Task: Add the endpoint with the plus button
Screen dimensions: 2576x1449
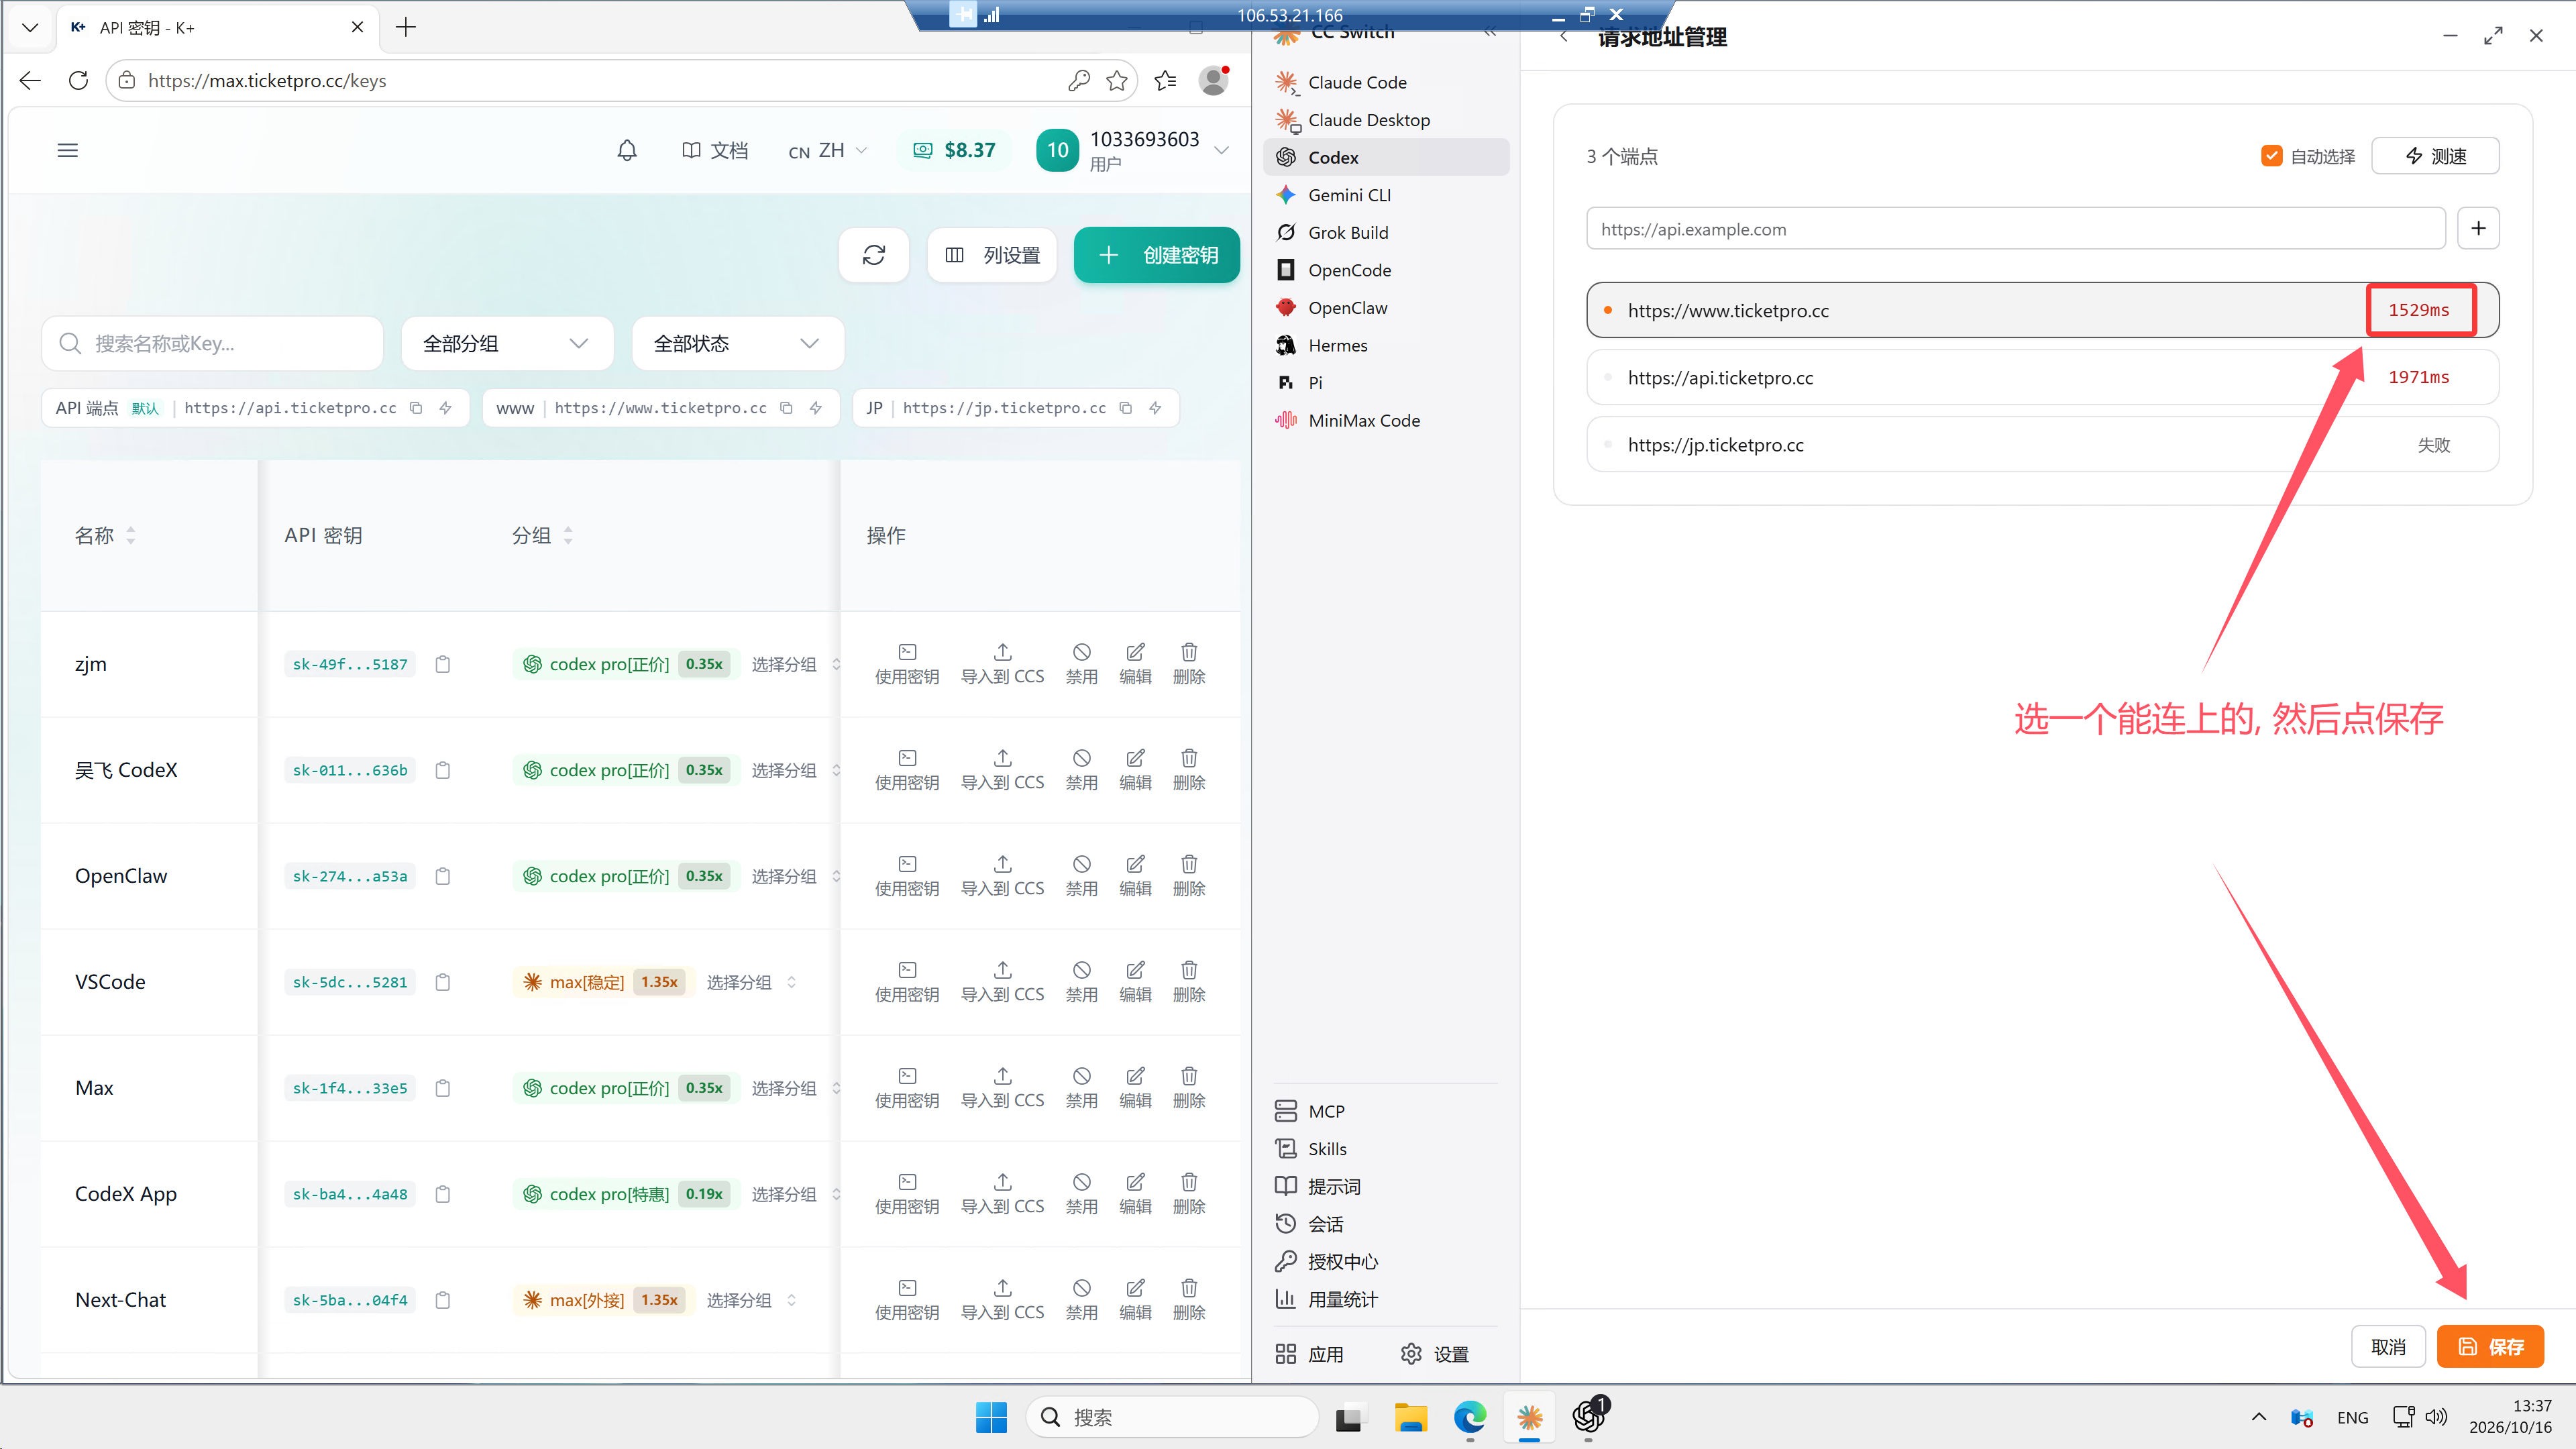Action: (x=2478, y=228)
